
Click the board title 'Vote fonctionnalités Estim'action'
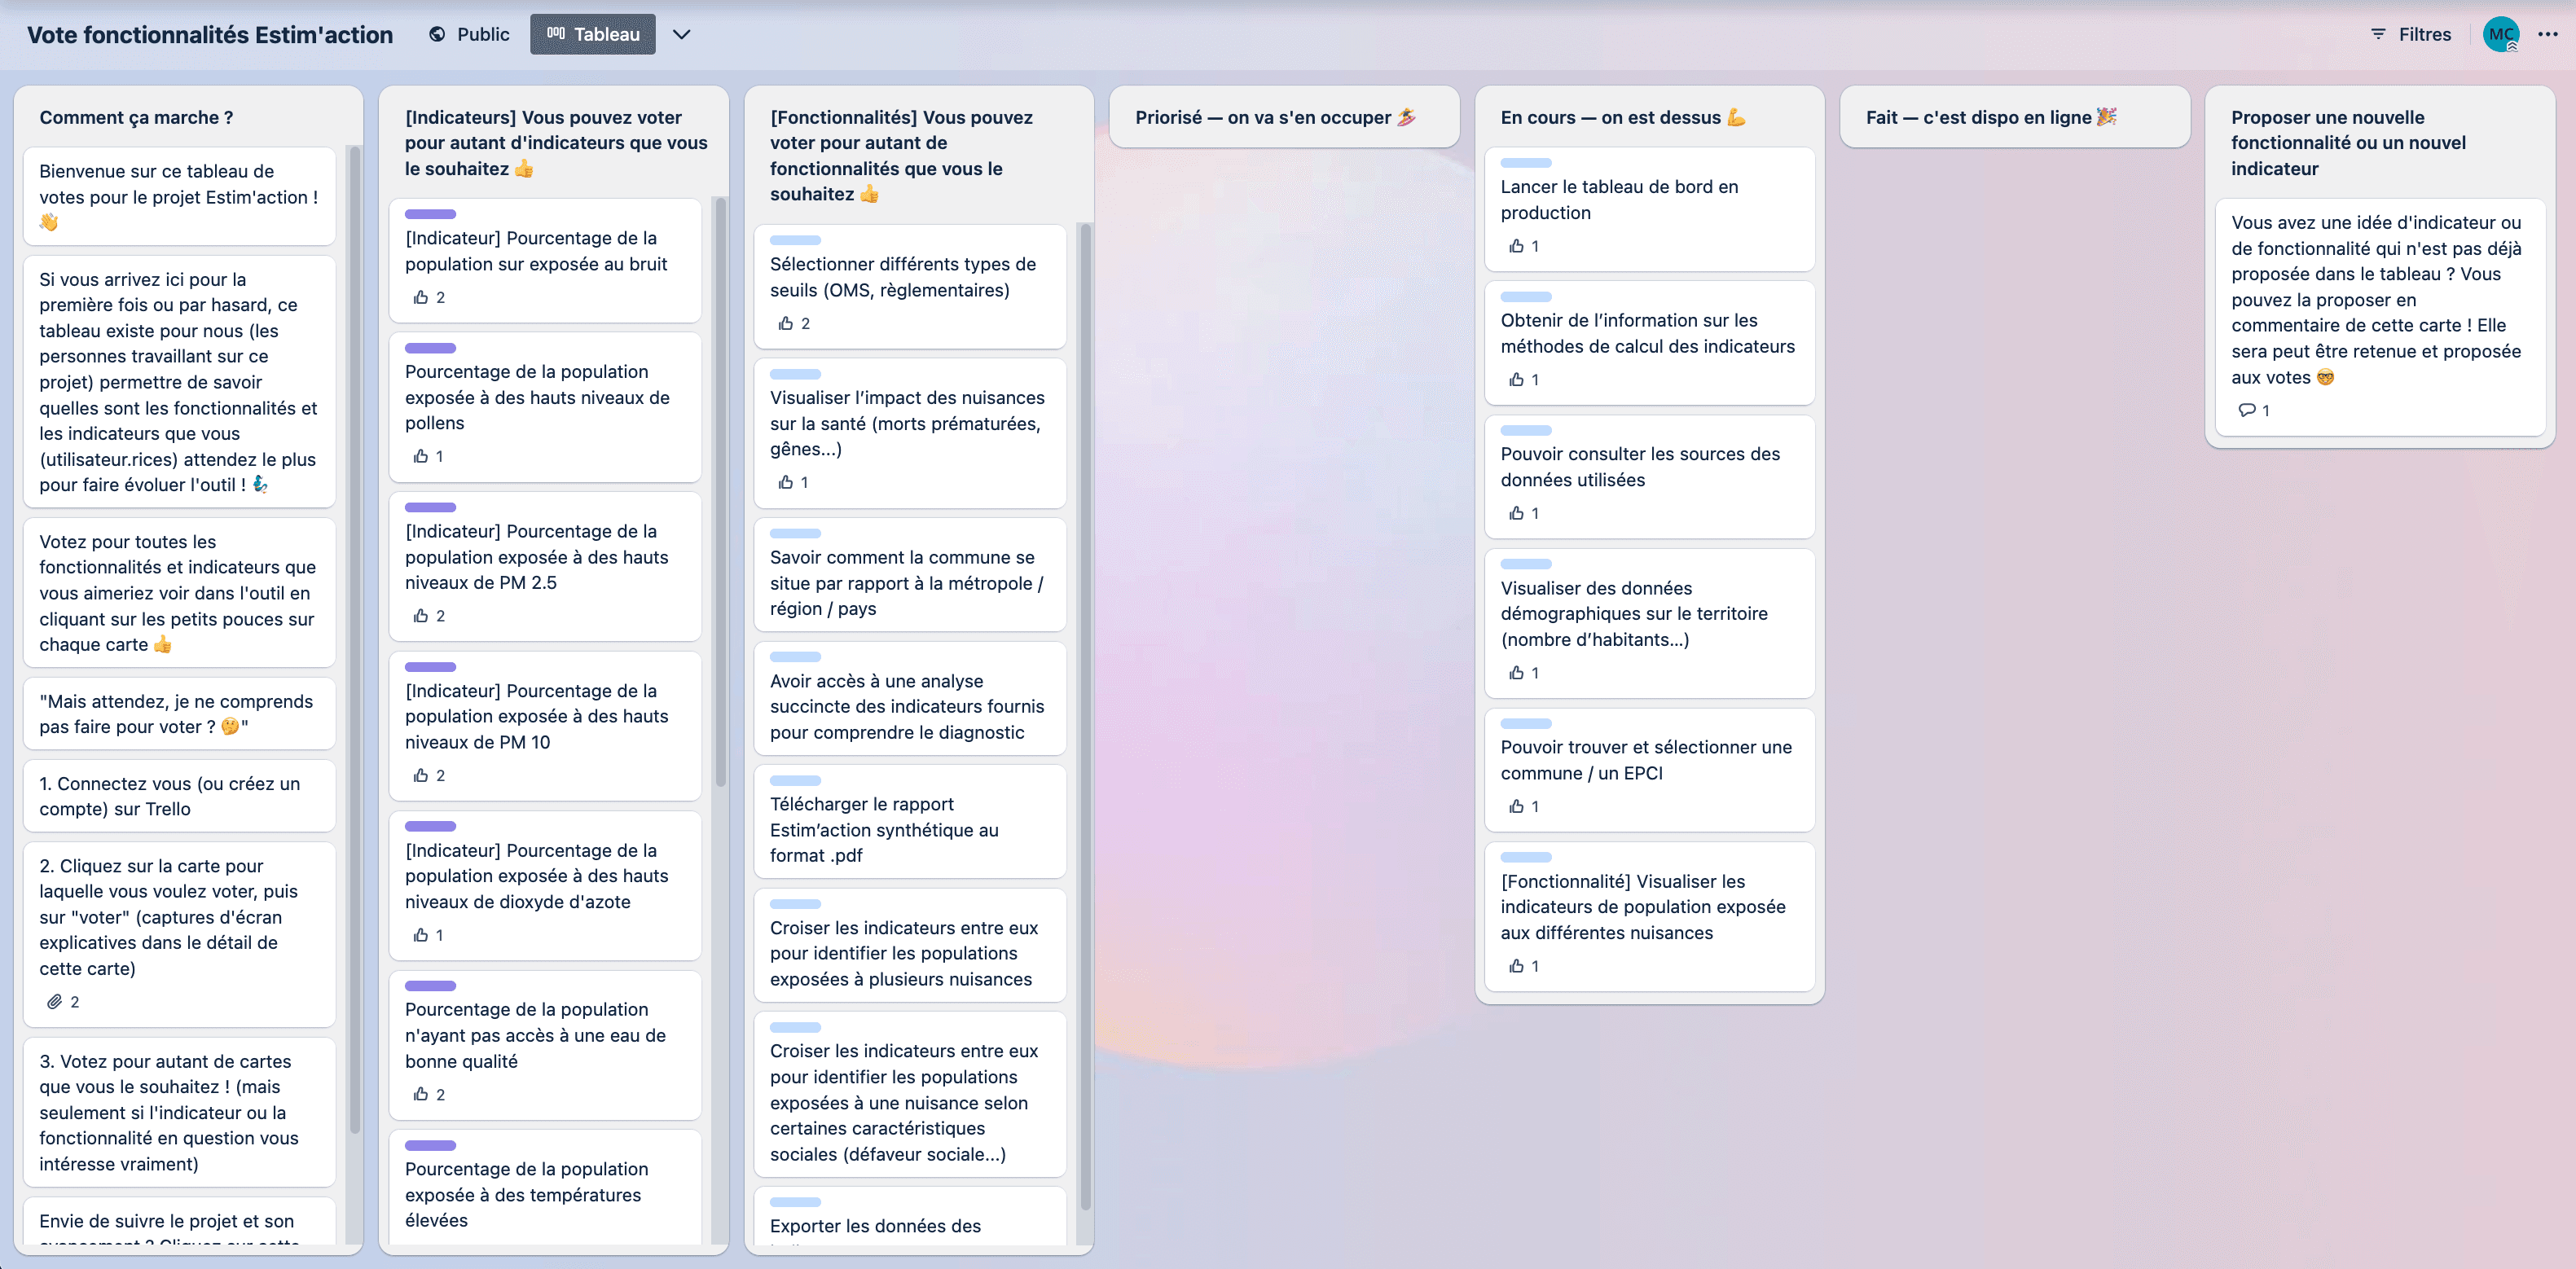pyautogui.click(x=210, y=35)
